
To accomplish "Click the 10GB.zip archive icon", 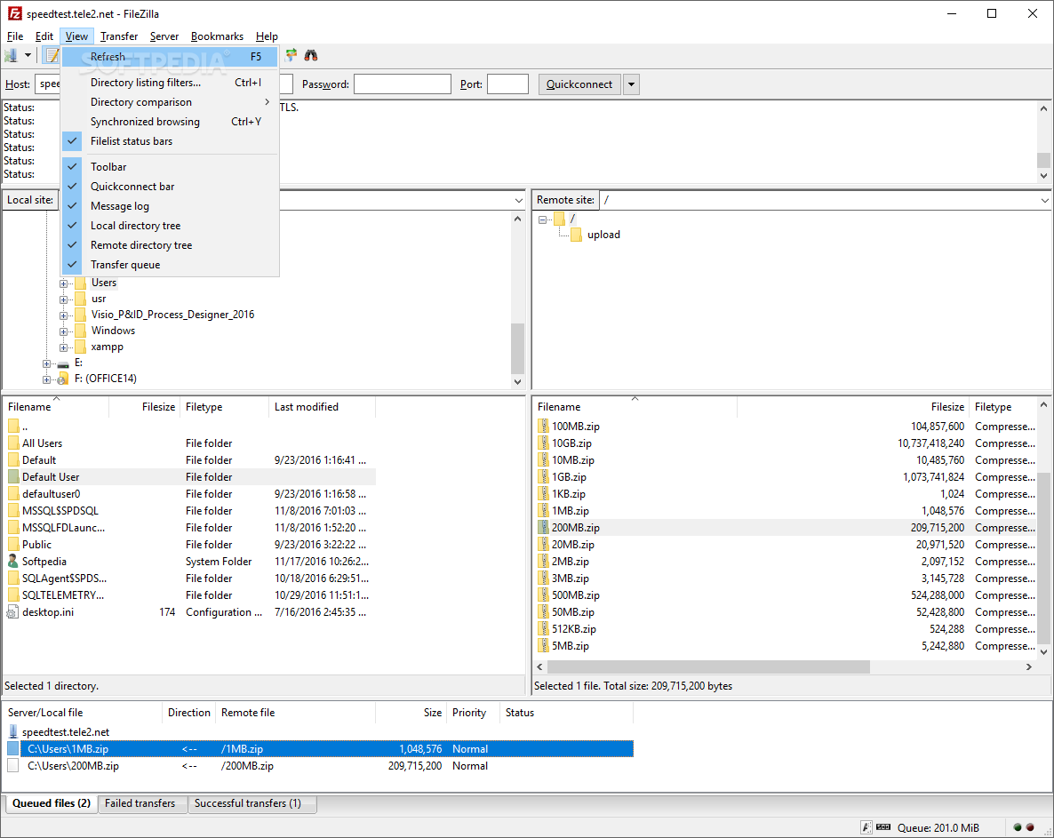I will [x=544, y=443].
